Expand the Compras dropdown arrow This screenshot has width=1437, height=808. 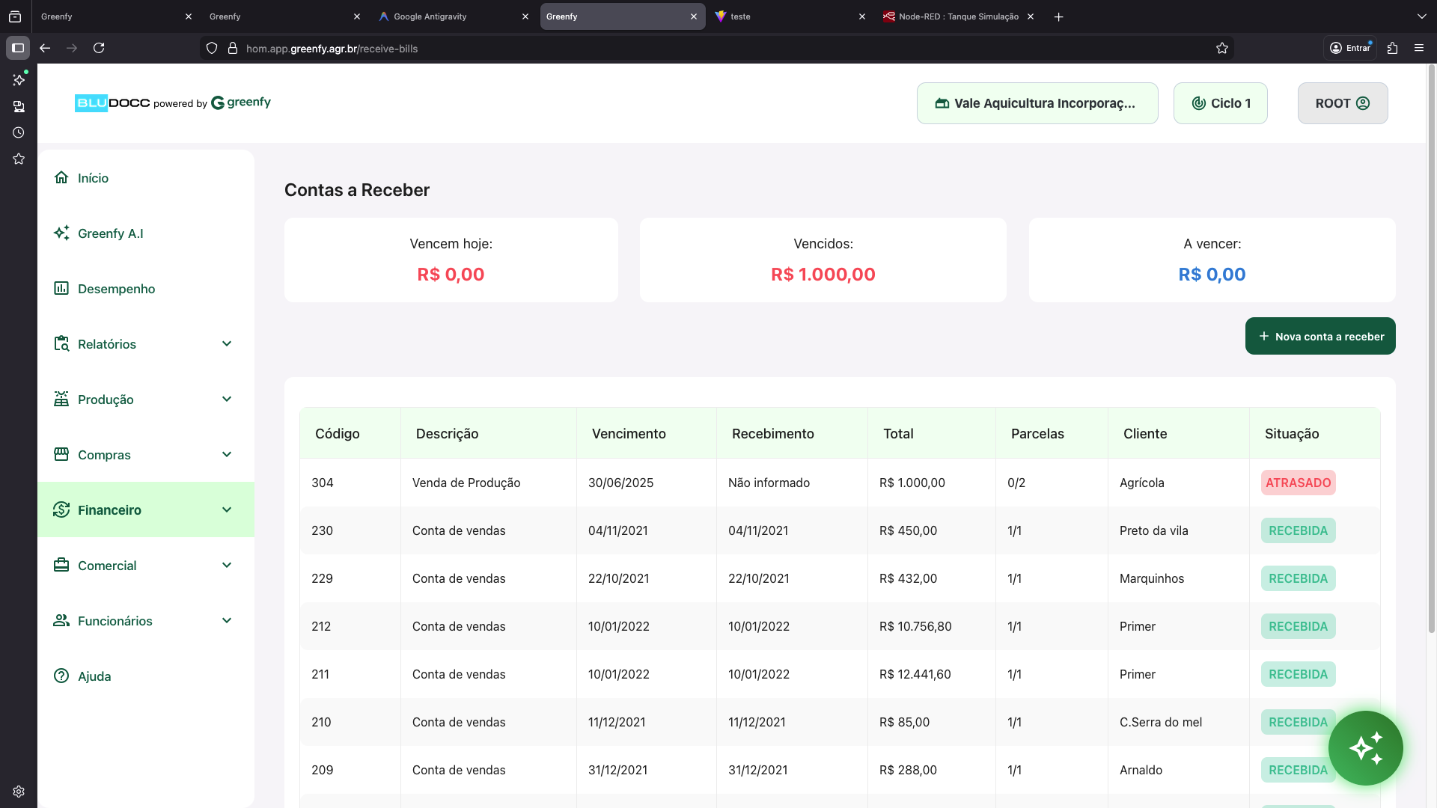click(x=227, y=454)
